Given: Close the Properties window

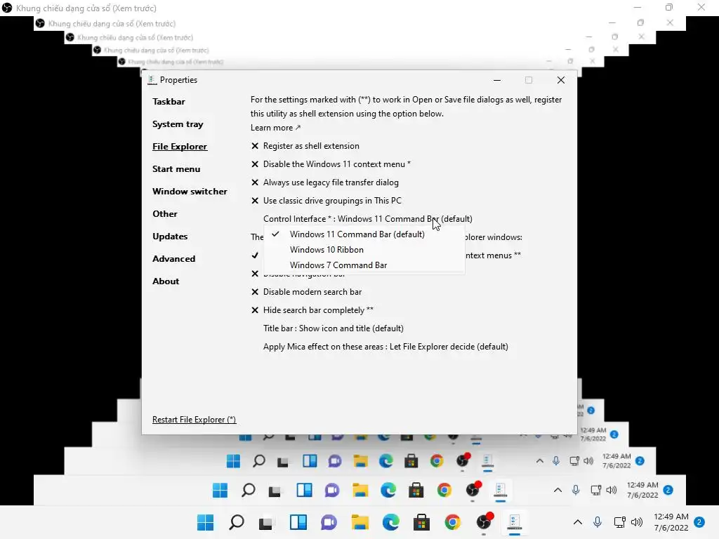Looking at the screenshot, I should pos(561,80).
